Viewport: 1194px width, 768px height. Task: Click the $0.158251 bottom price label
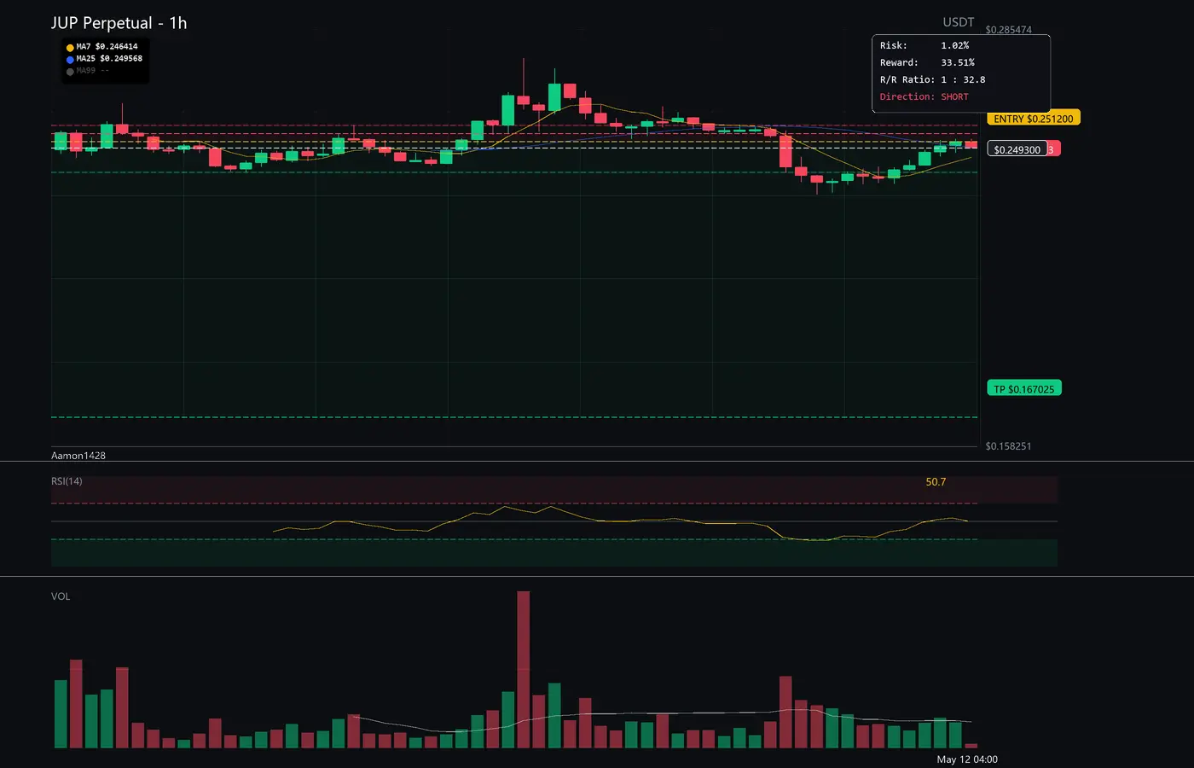1008,446
